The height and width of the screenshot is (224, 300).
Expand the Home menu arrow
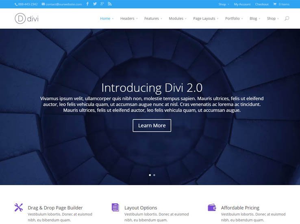tap(113, 19)
